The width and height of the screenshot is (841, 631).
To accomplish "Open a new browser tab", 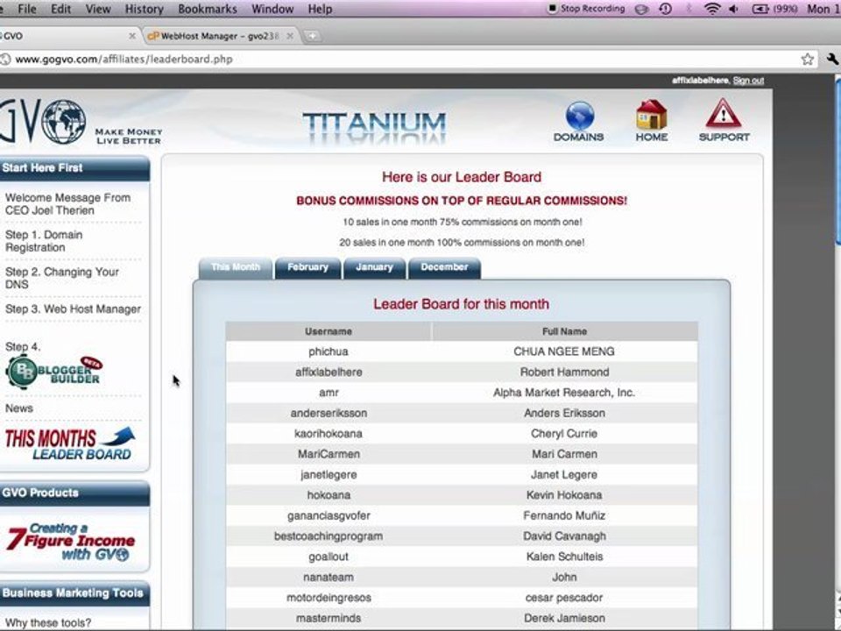I will [312, 36].
